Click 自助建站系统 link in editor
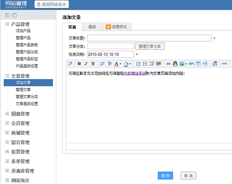 click(x=135, y=74)
